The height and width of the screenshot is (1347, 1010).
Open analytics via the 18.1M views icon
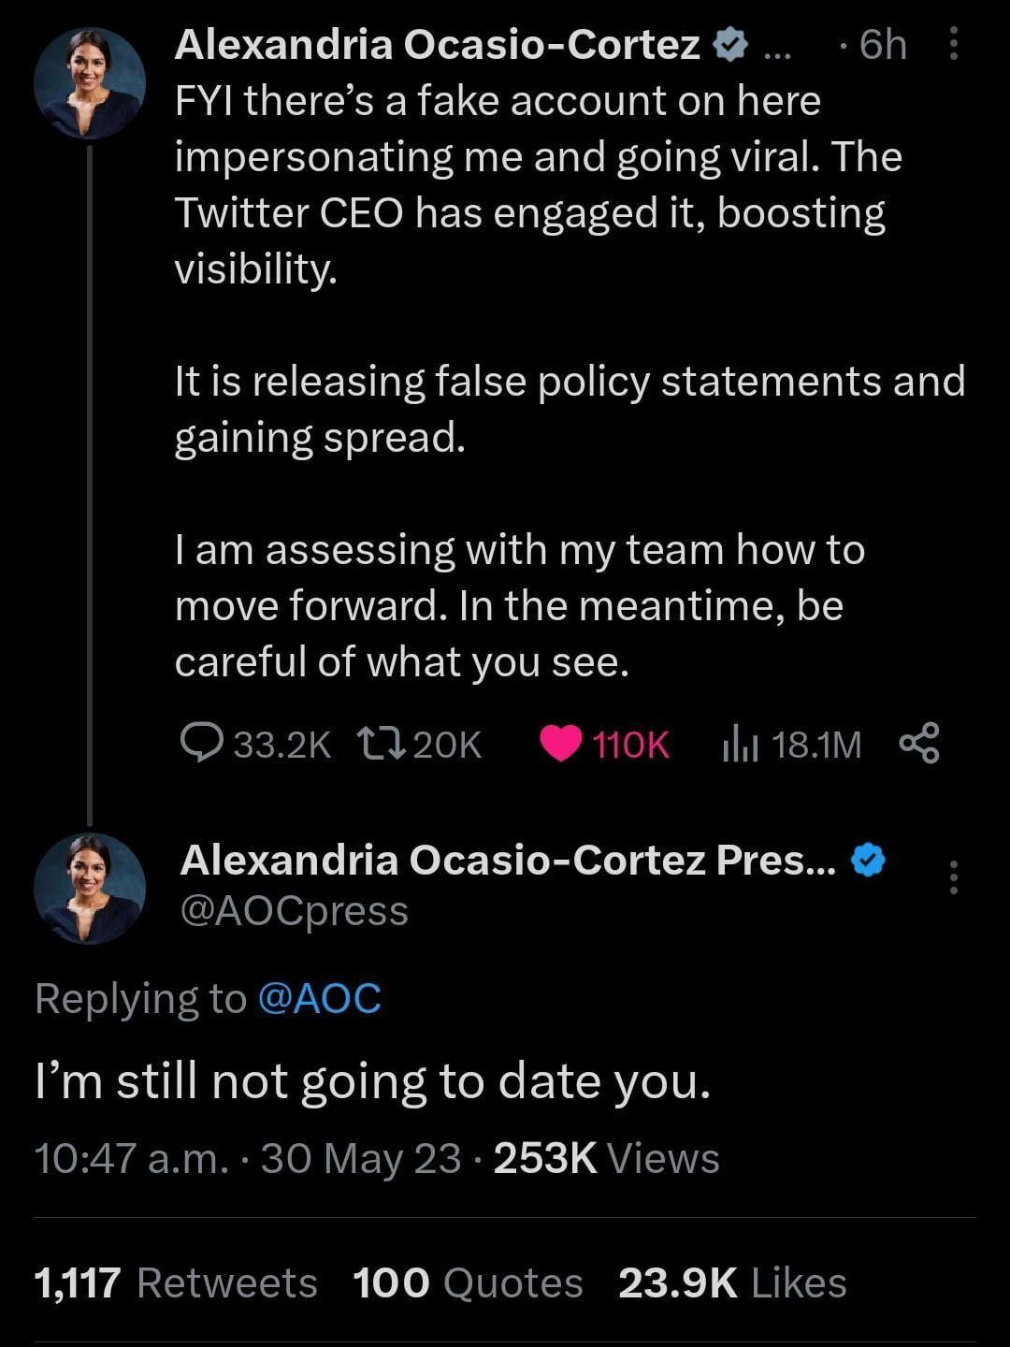[743, 745]
